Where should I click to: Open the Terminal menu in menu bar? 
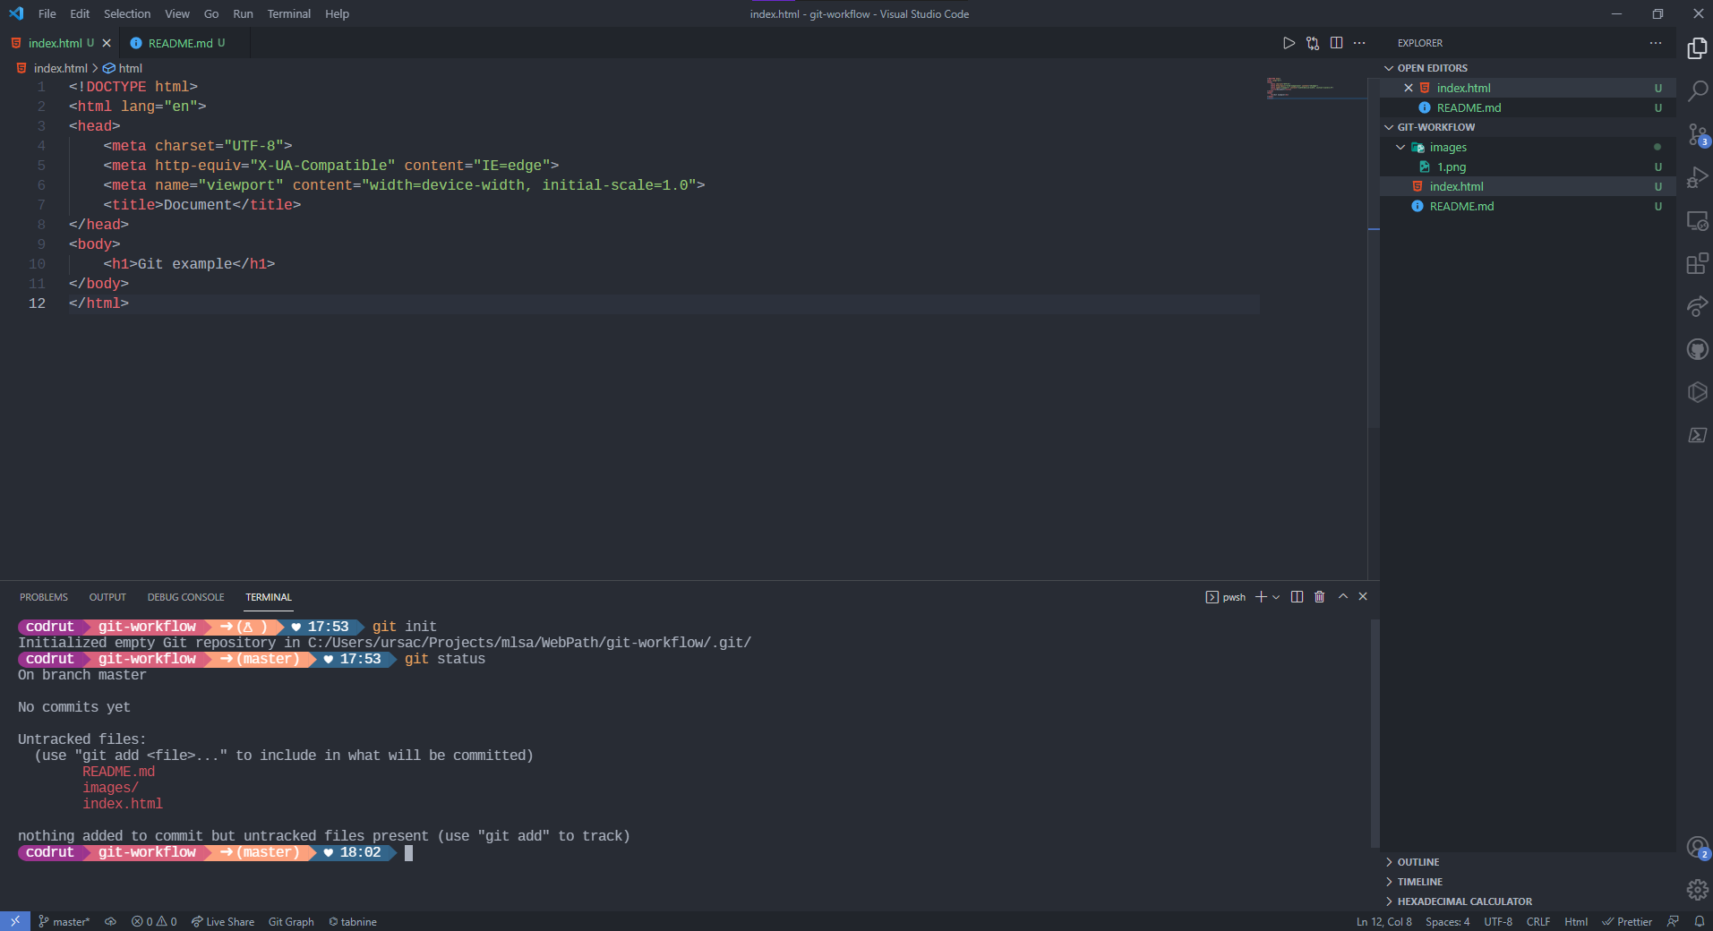(x=289, y=13)
